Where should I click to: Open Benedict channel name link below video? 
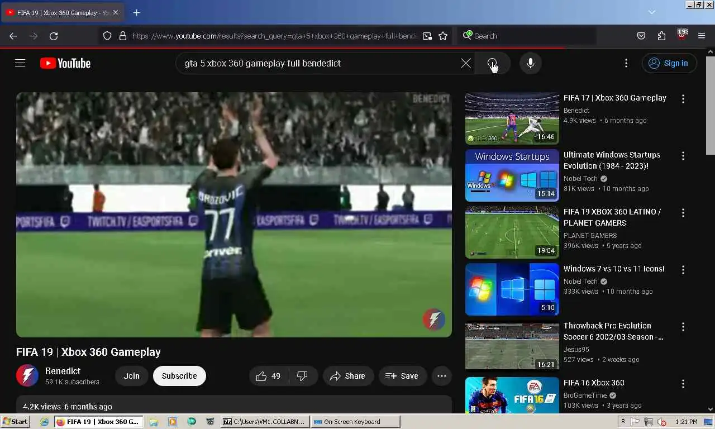63,371
